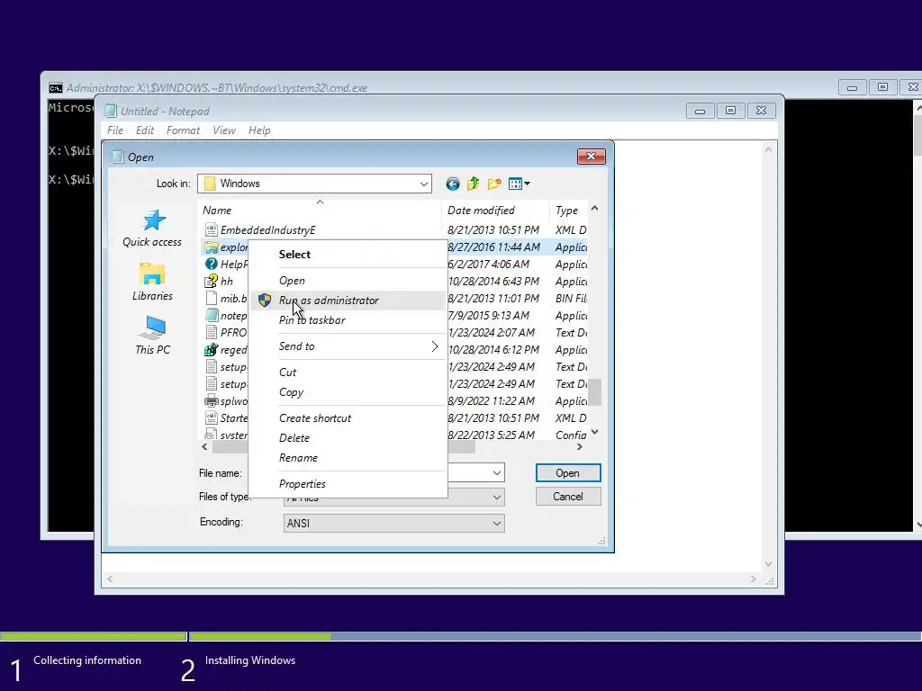Viewport: 922px width, 691px height.
Task: Choose Cut in context menu
Action: [x=348, y=372]
